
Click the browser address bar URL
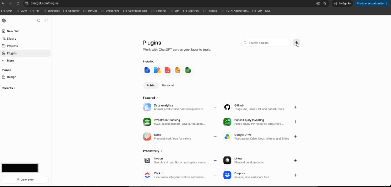coord(45,3)
